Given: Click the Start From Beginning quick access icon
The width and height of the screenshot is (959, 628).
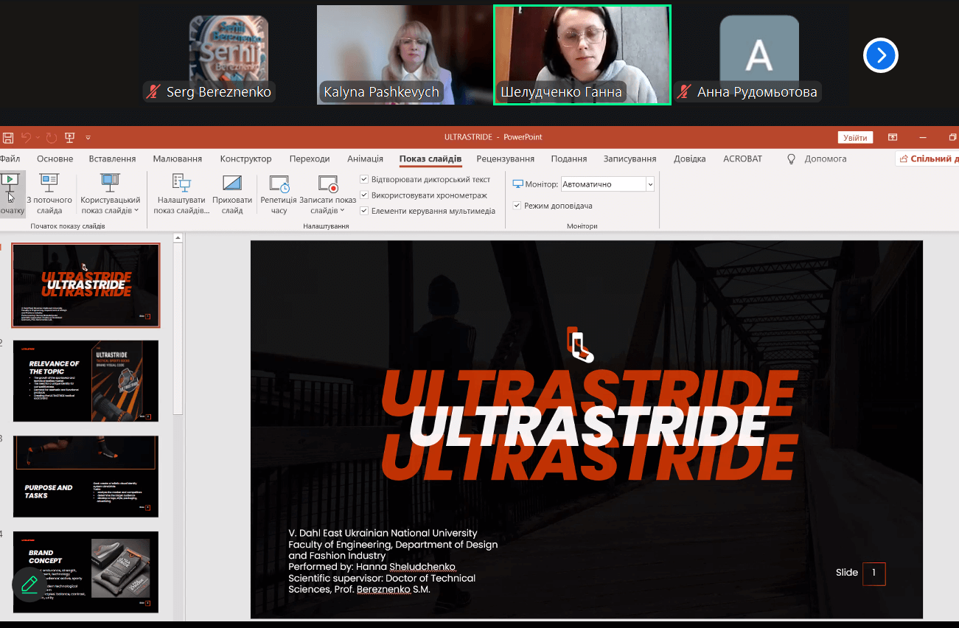Looking at the screenshot, I should [70, 137].
